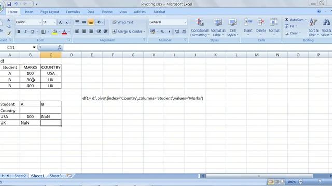Set Top Align vertical alignment
The width and height of the screenshot is (332, 186).
[77, 22]
